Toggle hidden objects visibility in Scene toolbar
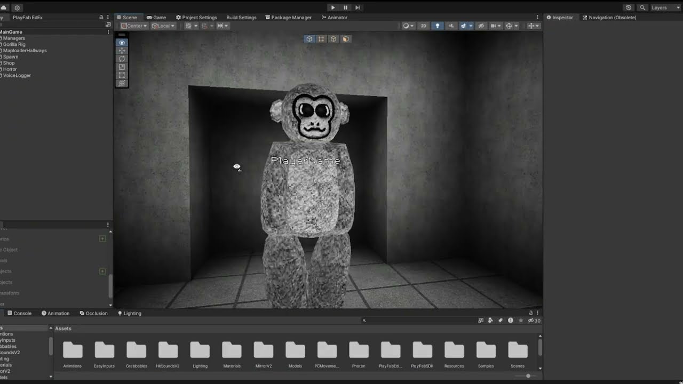Screen dimensions: 683x384 pyautogui.click(x=482, y=26)
